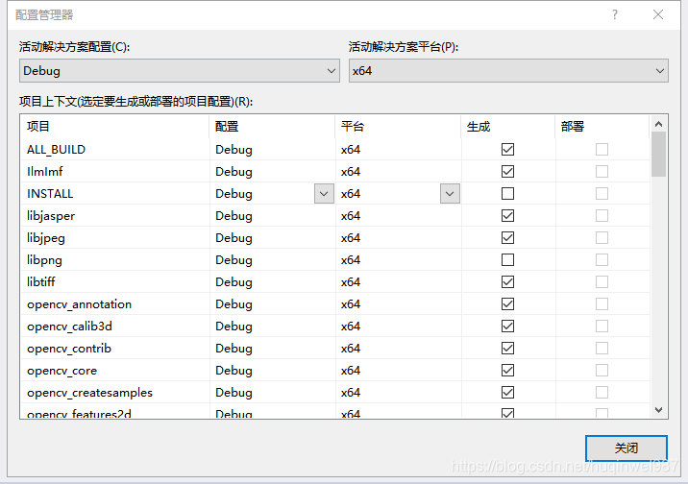Click the x64 platform cell for libtiff

tap(398, 282)
